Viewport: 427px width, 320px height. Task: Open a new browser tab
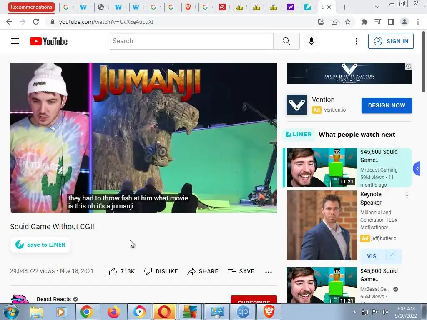coord(345,7)
